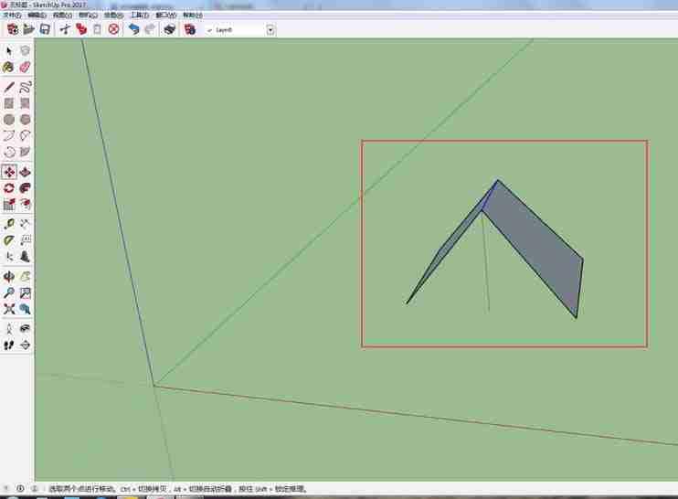Go to Previous camera view

pyautogui.click(x=25, y=309)
